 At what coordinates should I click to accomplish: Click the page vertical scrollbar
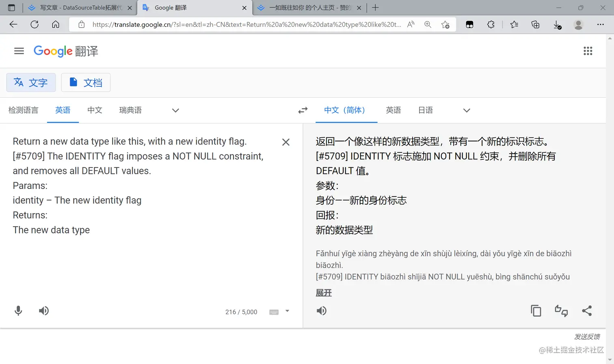610,199
